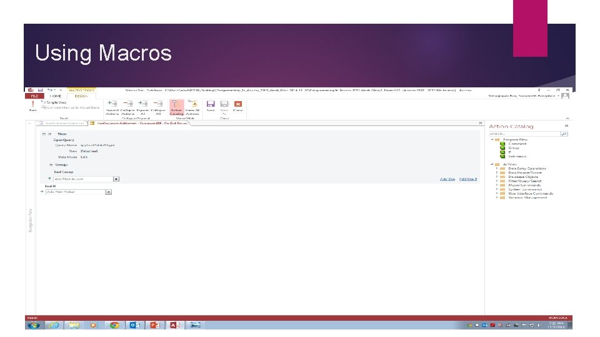Click Collapse Actions in the ribbon
Image resolution: width=600 pixels, height=337 pixels.
(x=127, y=108)
